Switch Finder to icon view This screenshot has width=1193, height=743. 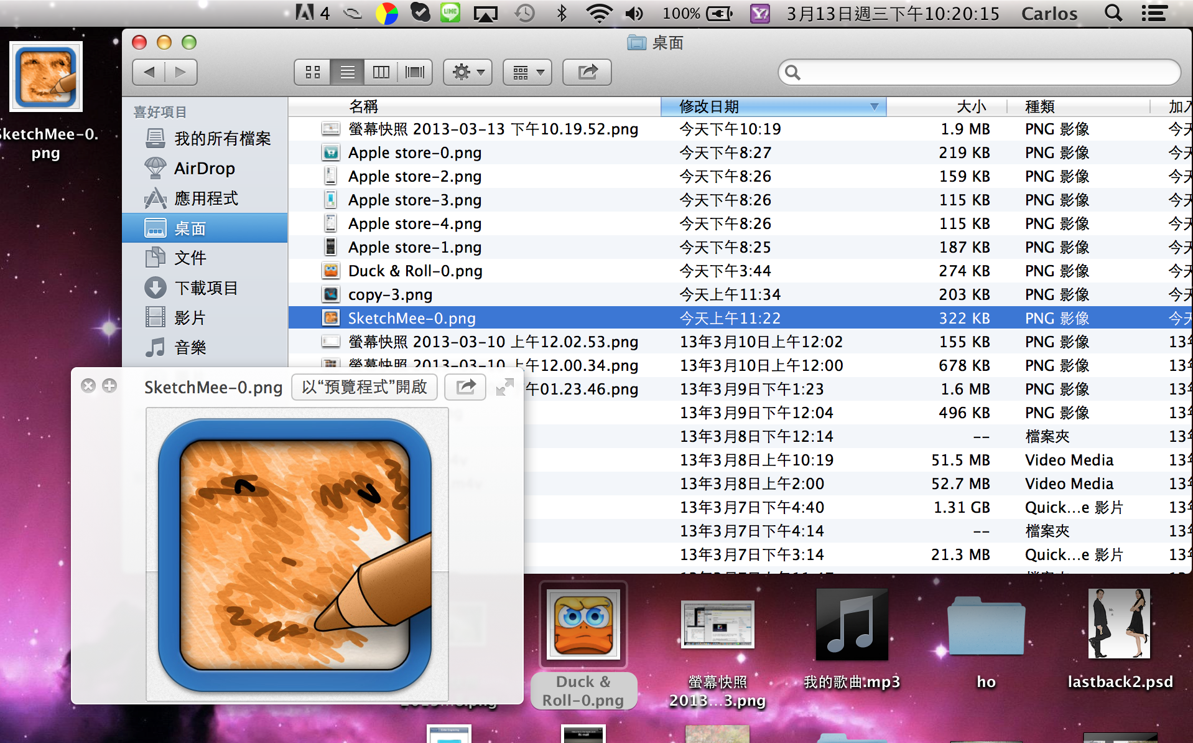click(313, 72)
